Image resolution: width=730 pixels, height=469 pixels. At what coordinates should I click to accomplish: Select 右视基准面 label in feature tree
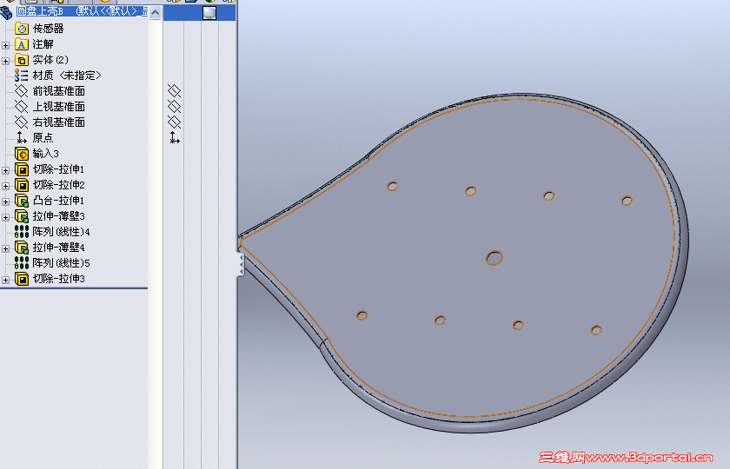[x=59, y=122]
